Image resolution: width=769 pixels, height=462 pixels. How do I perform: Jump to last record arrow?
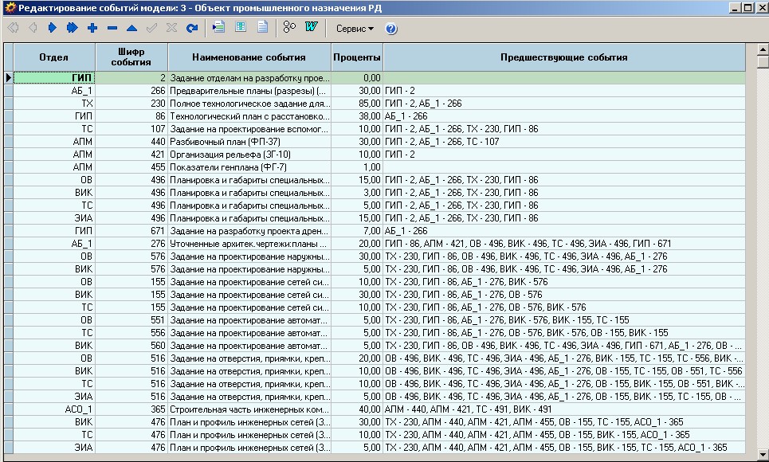[72, 28]
